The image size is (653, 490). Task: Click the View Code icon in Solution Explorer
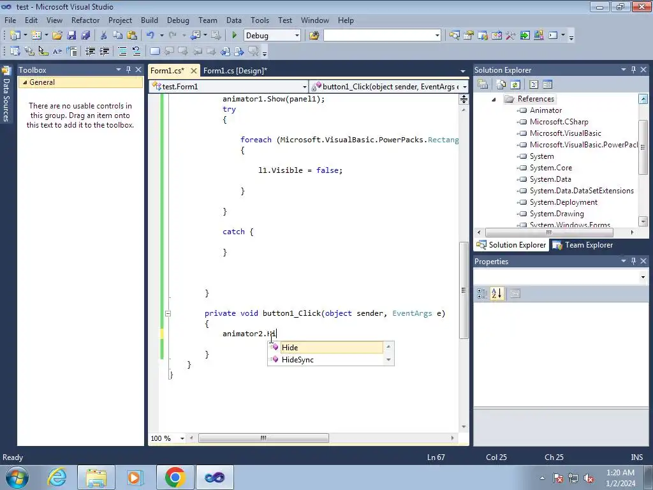[534, 85]
